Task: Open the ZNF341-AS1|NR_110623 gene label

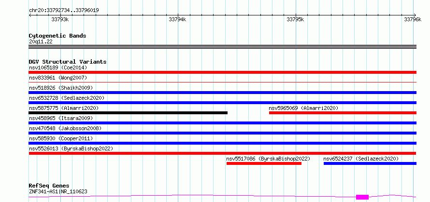Action: (x=58, y=191)
